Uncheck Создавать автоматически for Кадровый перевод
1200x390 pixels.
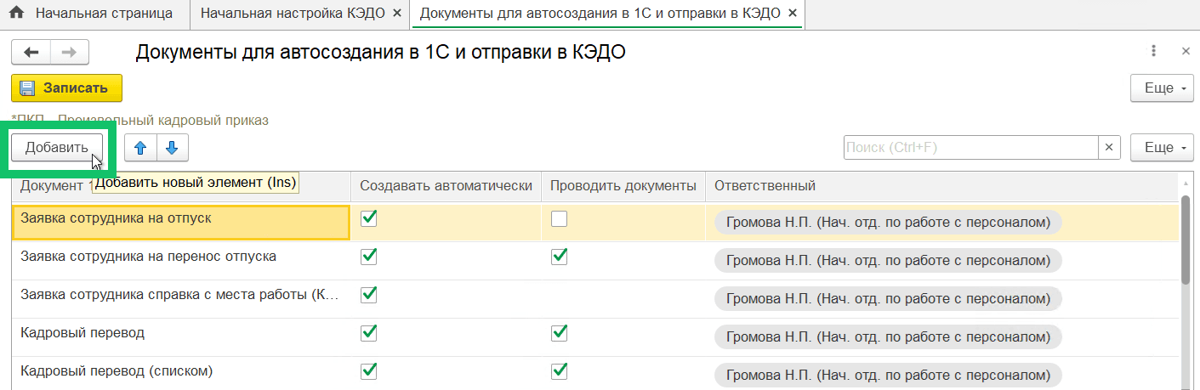(x=369, y=332)
